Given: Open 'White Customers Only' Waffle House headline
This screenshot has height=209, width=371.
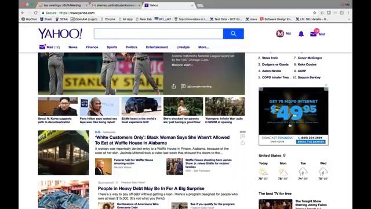Looking at the screenshot, I should [x=162, y=140].
